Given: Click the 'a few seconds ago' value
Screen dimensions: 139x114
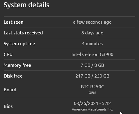Looking at the screenshot, I should [x=92, y=22].
